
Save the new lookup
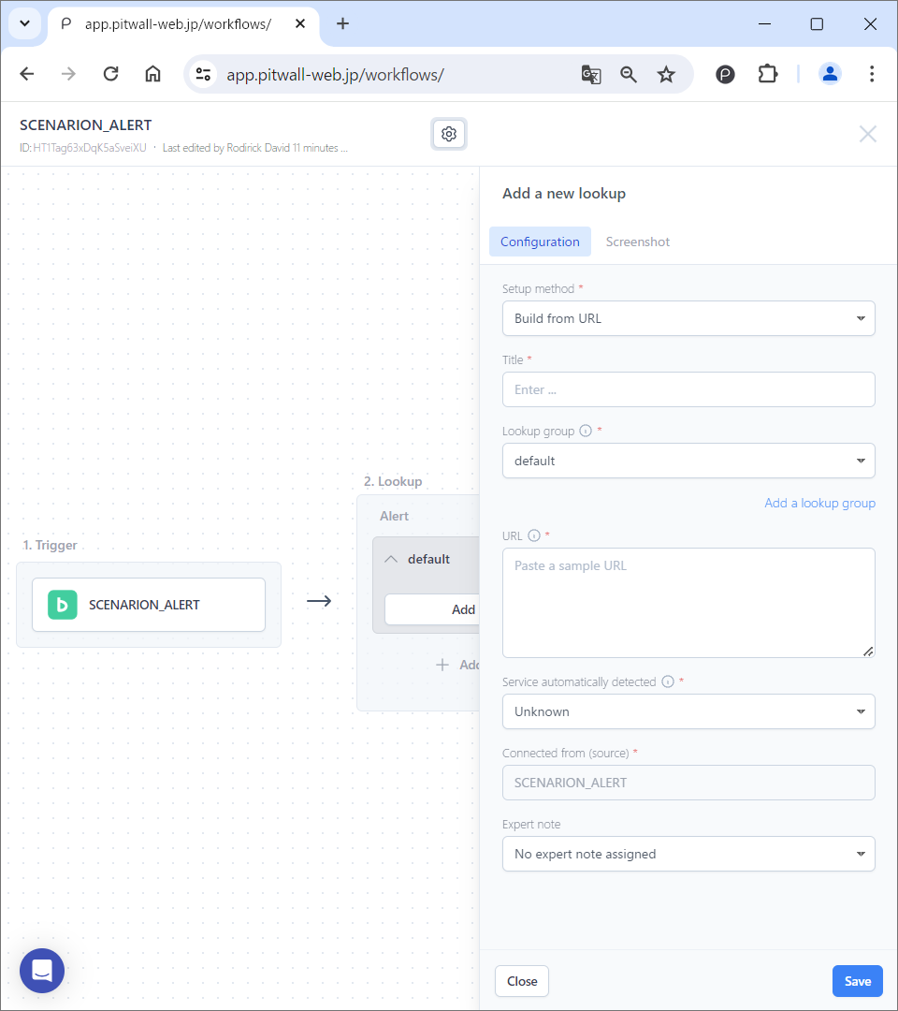(x=857, y=981)
